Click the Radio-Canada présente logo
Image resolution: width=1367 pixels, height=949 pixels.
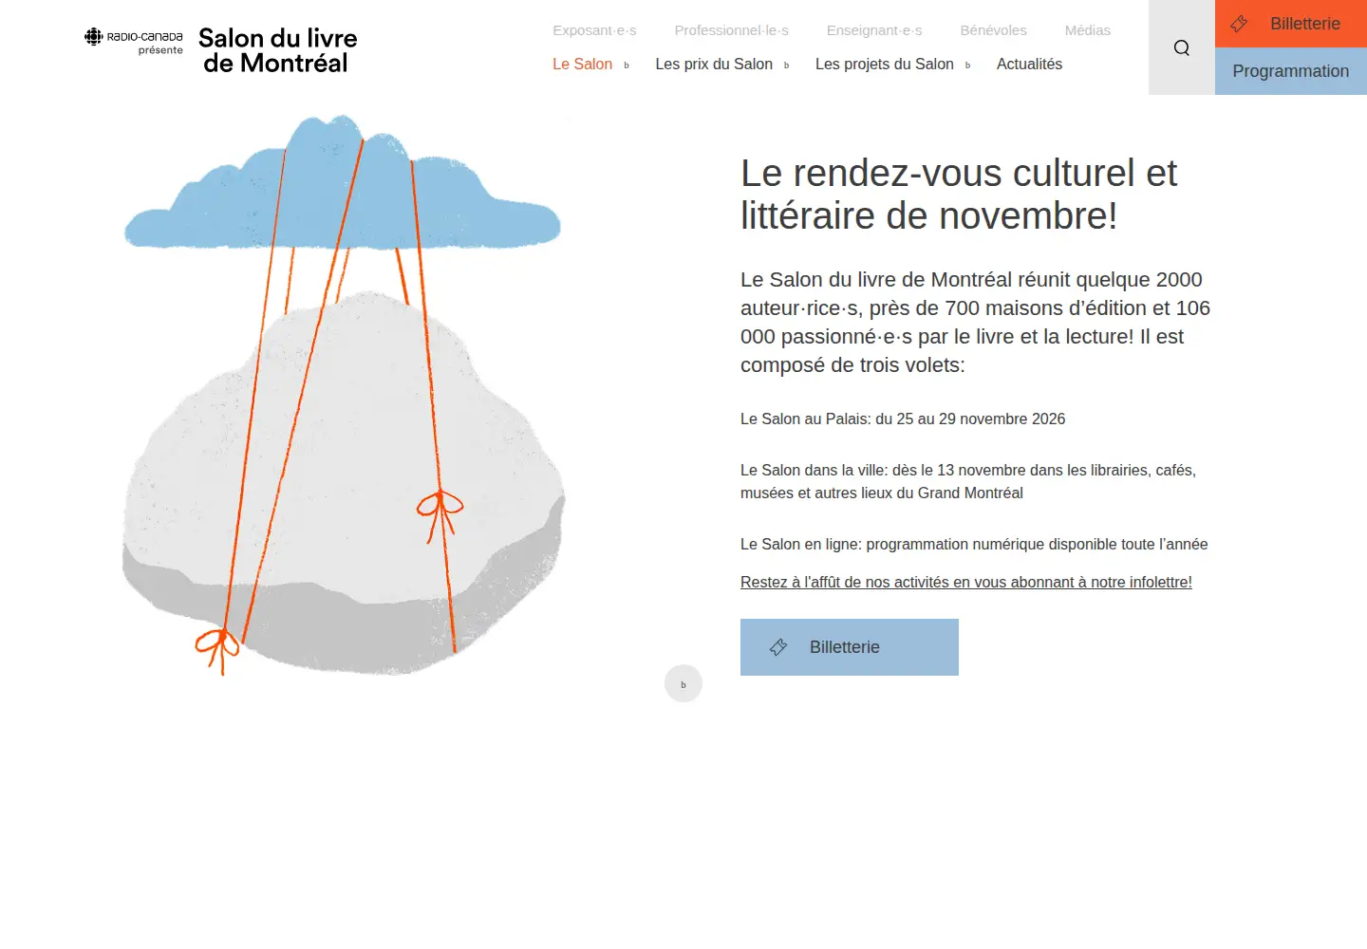[x=134, y=42]
